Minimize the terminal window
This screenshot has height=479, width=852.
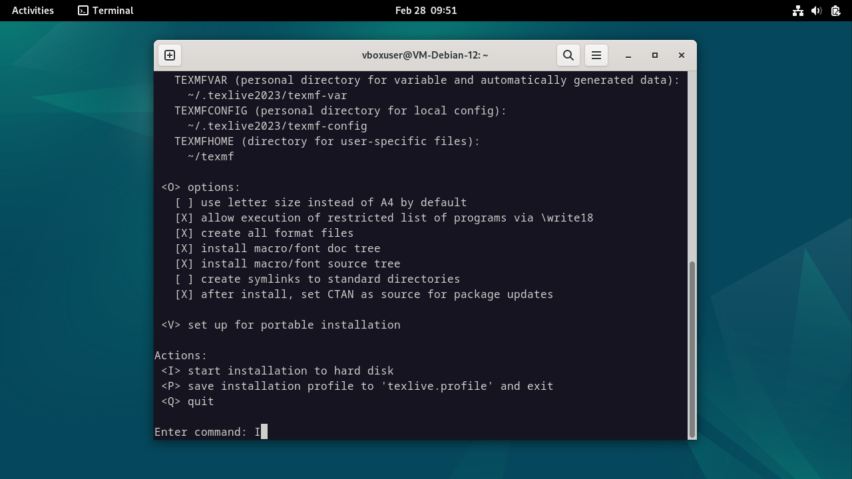click(628, 55)
